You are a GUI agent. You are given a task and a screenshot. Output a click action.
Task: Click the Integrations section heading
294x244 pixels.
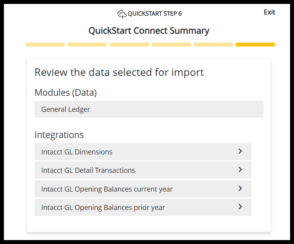tap(59, 135)
